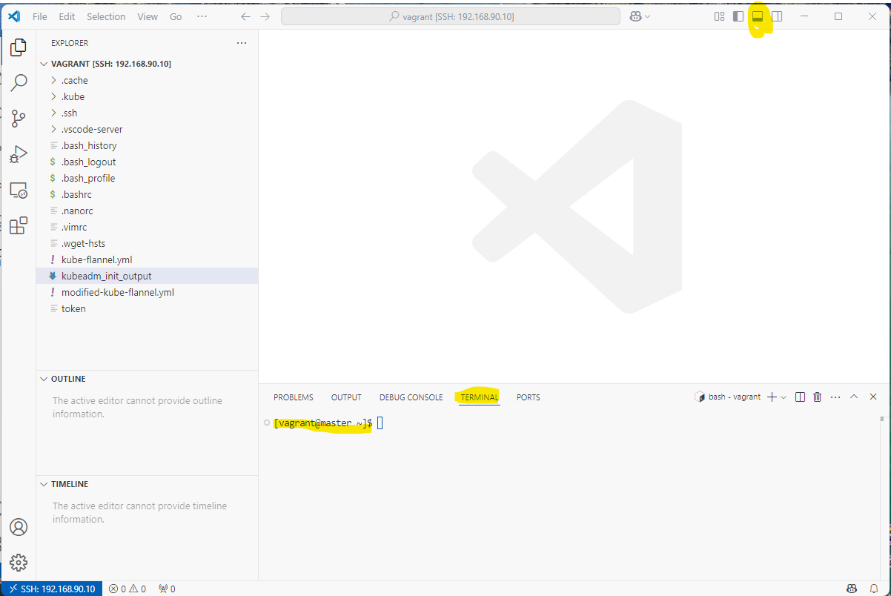Image resolution: width=891 pixels, height=596 pixels.
Task: Open the Run and Debug view
Action: click(x=19, y=153)
